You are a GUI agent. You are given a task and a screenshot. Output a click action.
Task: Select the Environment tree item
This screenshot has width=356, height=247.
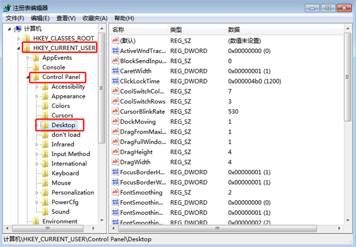(59, 221)
